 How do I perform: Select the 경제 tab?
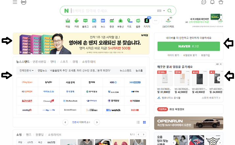(x=75, y=62)
